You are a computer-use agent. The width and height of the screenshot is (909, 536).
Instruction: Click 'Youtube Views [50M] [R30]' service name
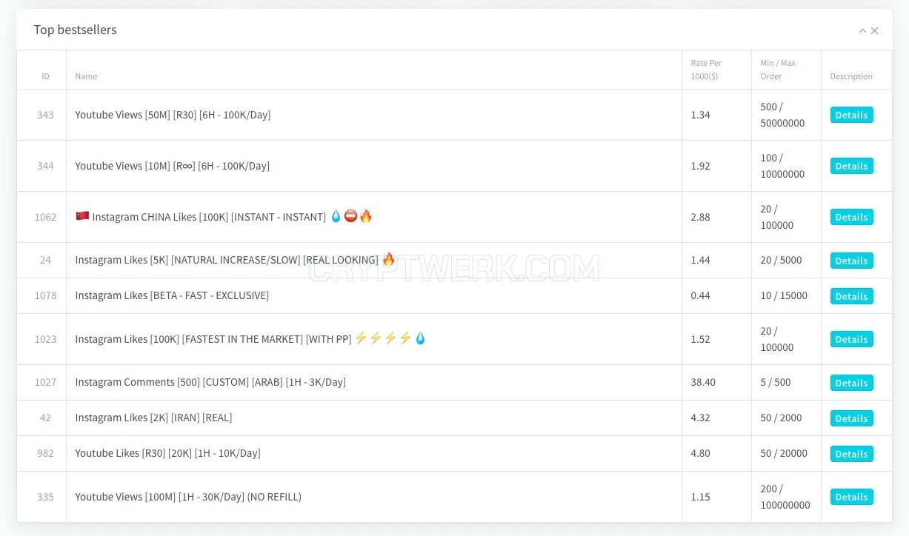[173, 115]
